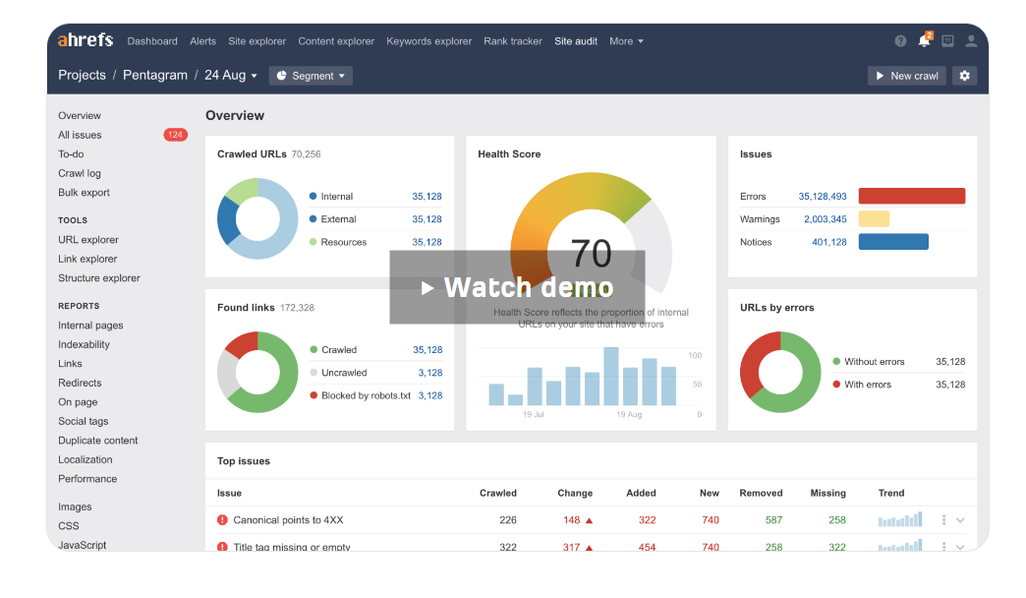The width and height of the screenshot is (1026, 598).
Task: Click the URLs by errors donut chart
Action: click(x=780, y=372)
